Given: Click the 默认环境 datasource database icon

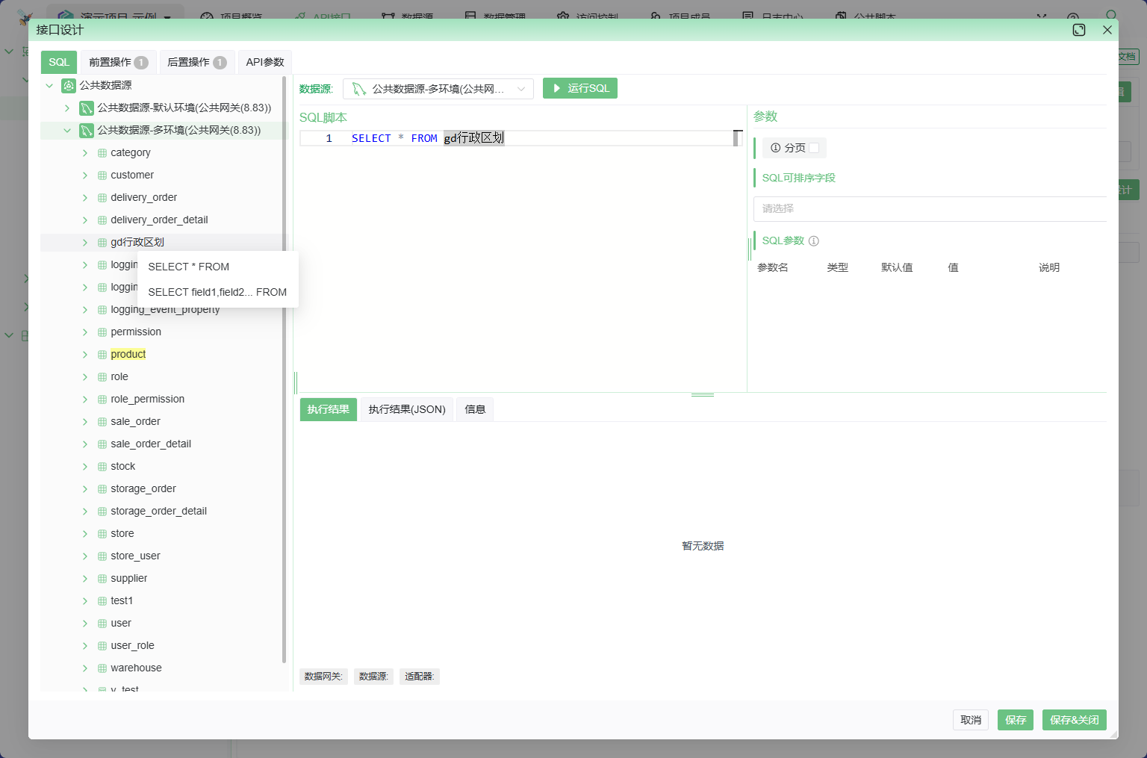Looking at the screenshot, I should coord(87,108).
